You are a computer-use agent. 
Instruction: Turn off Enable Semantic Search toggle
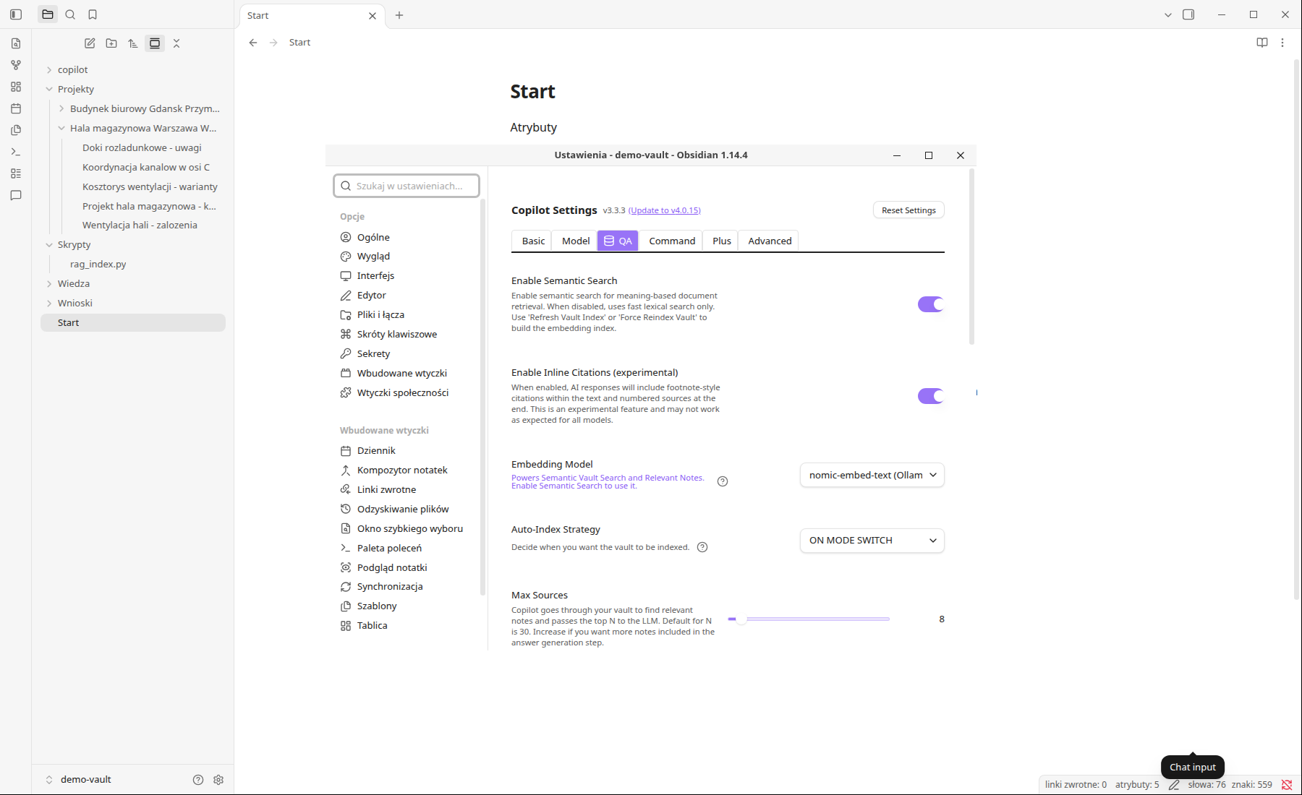[931, 304]
